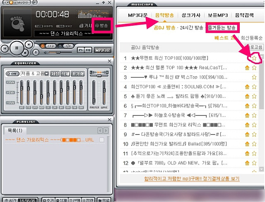Close the Playlist panel
The height and width of the screenshot is (202, 265).
coord(109,120)
